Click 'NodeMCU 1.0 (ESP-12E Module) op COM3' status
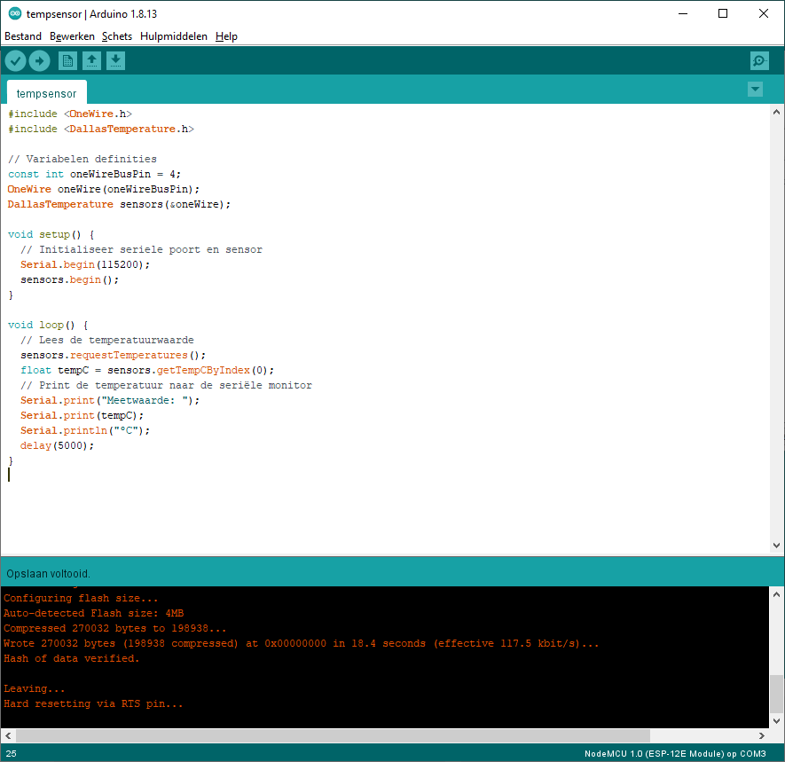785x762 pixels. click(x=675, y=753)
